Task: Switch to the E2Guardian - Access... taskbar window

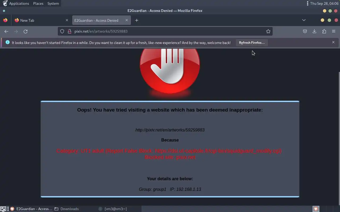Action: (31, 209)
